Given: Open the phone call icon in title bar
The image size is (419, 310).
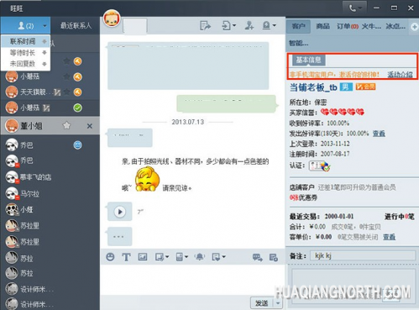Looking at the screenshot, I should click(354, 8).
